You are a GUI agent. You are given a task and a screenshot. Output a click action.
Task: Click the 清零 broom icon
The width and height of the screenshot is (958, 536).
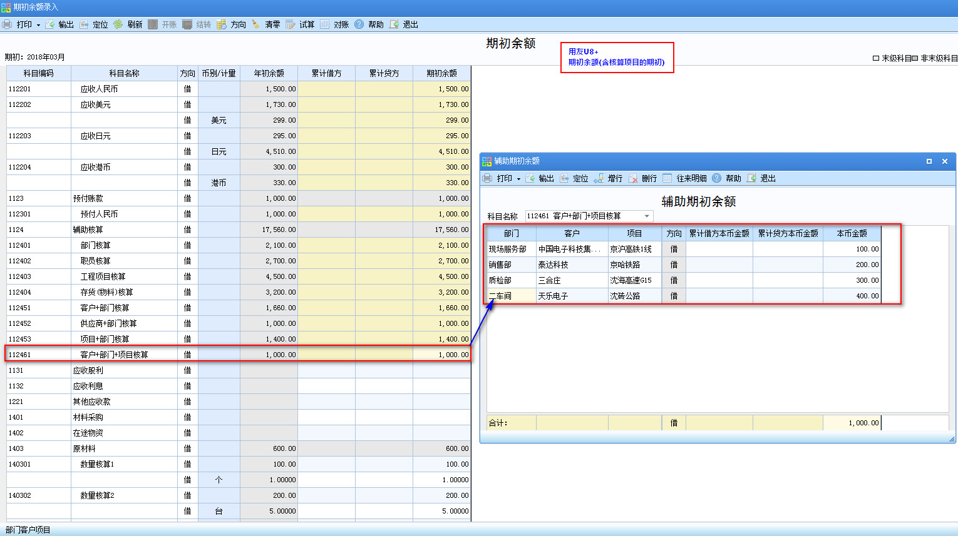tap(256, 24)
